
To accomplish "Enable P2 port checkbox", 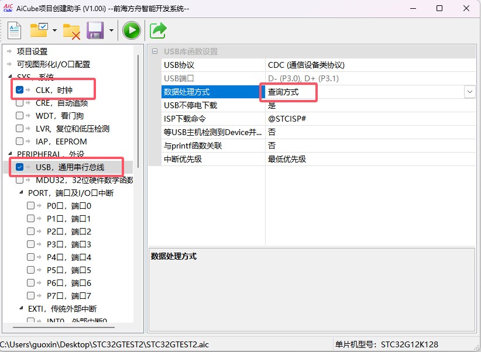I will 30,232.
